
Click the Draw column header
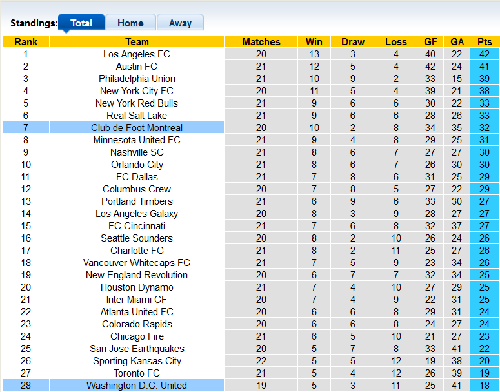tap(353, 42)
